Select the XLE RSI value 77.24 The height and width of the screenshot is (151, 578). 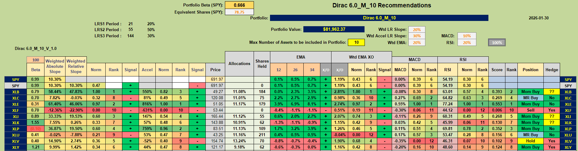(448, 104)
